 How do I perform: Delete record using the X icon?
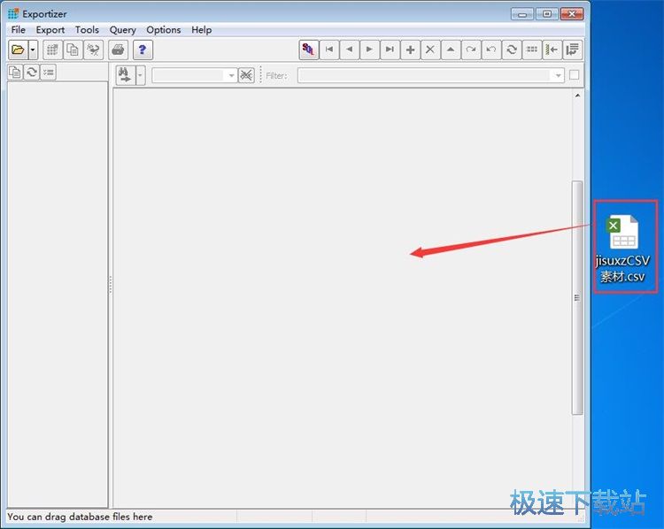[x=430, y=50]
